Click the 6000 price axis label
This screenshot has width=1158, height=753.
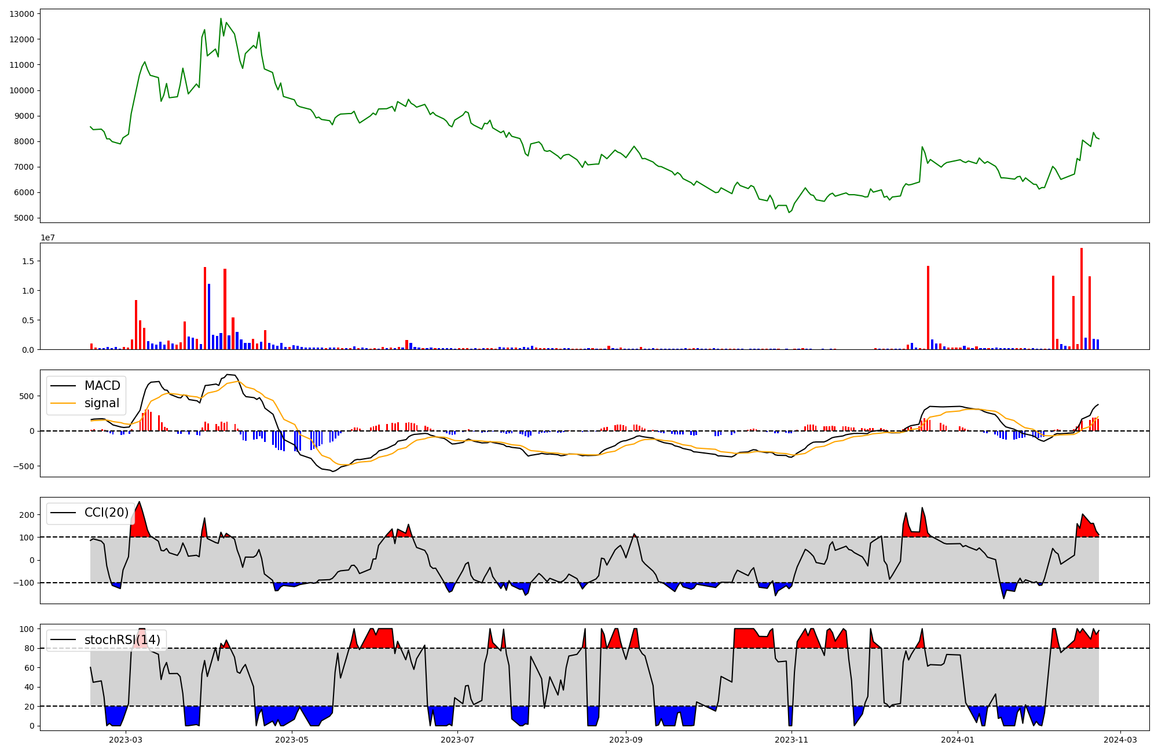[24, 192]
